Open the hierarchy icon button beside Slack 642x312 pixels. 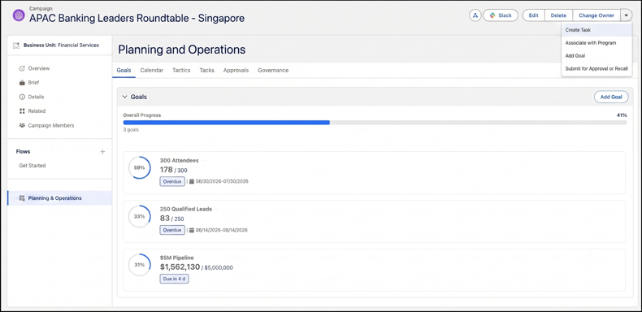coord(475,15)
